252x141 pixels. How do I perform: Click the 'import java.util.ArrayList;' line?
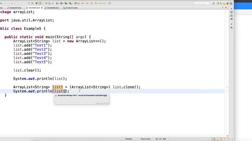point(27,20)
